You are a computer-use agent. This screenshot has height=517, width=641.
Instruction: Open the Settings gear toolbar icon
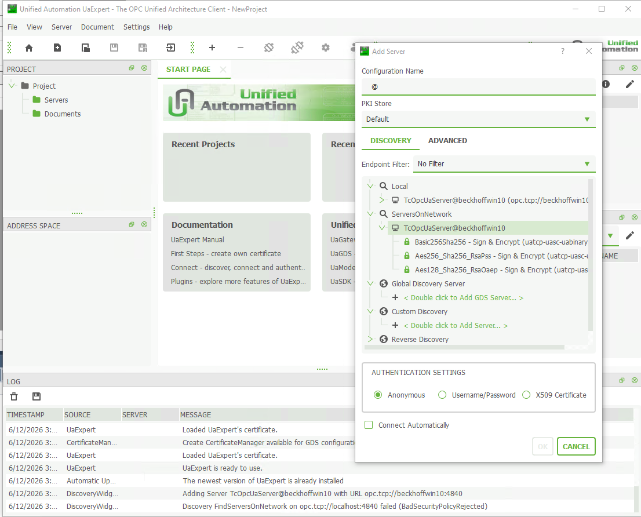325,48
